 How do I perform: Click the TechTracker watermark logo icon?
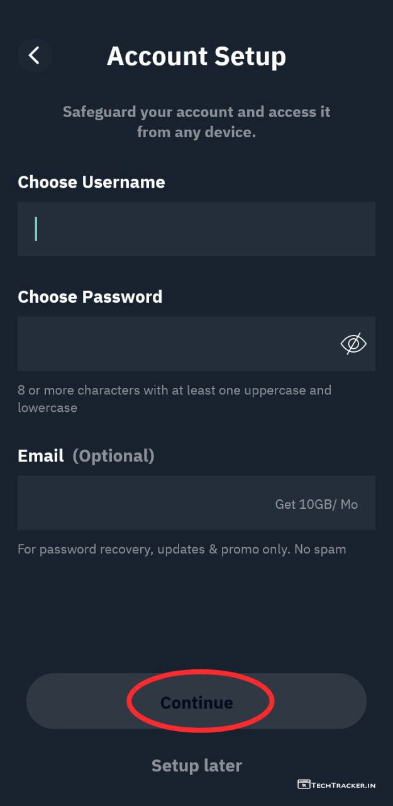click(304, 785)
